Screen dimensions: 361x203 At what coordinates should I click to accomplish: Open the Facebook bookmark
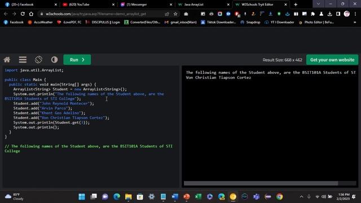click(14, 23)
